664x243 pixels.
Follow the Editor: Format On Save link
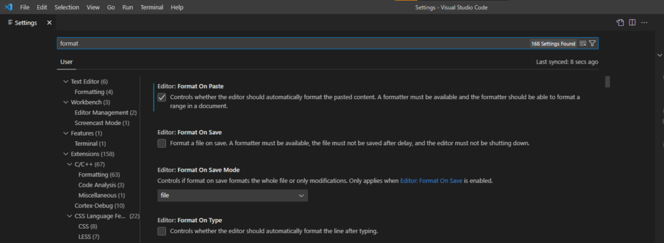click(431, 181)
